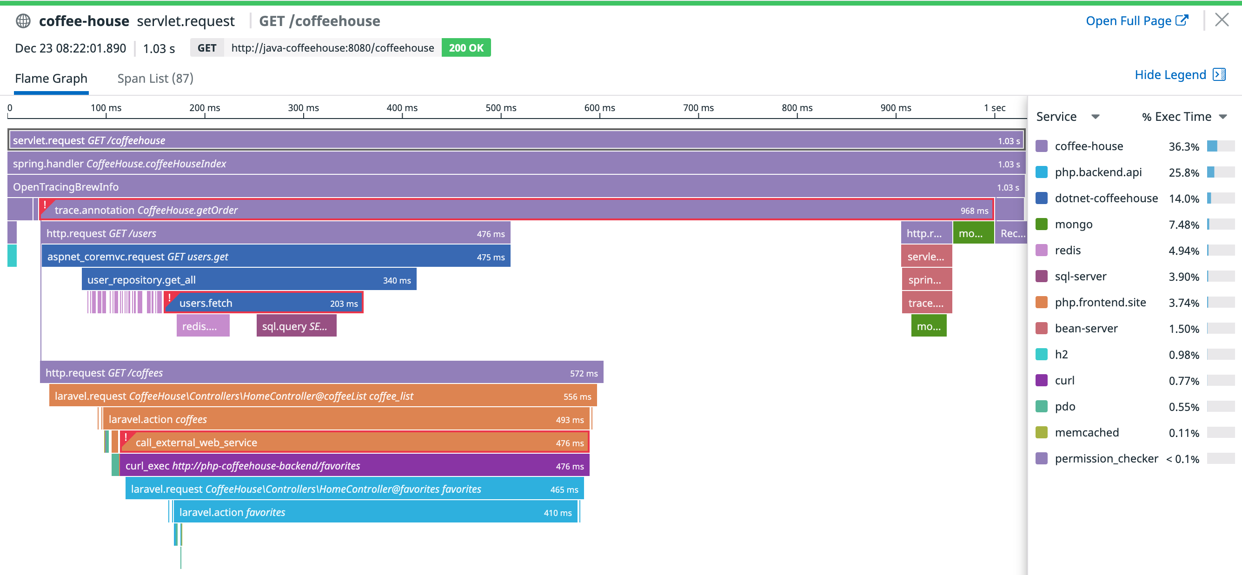This screenshot has width=1242, height=575.
Task: Click the redis color swatch in the legend
Action: tap(1042, 250)
